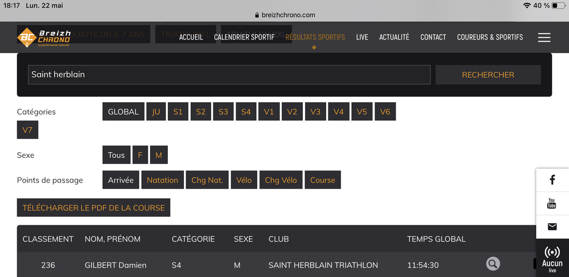Click the email envelope icon
Screen dimensions: 569x277
pos(552,226)
